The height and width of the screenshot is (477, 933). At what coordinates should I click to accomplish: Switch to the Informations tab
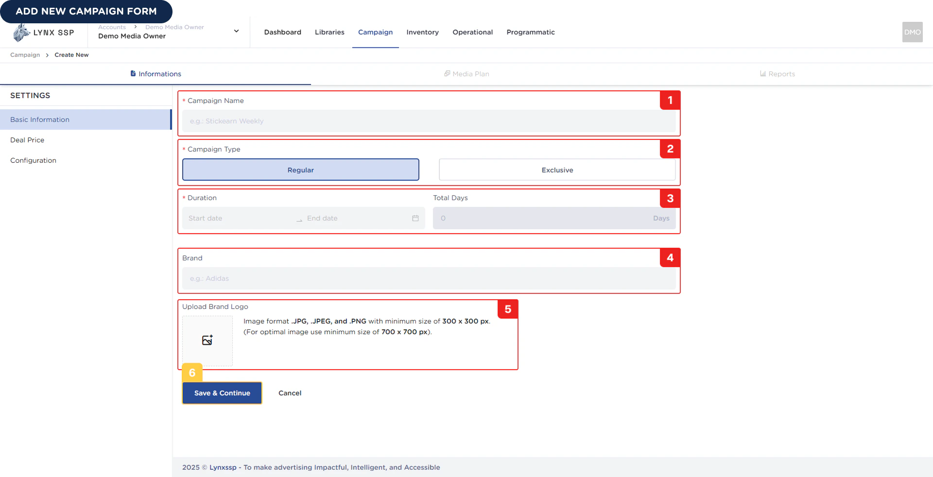pos(155,74)
